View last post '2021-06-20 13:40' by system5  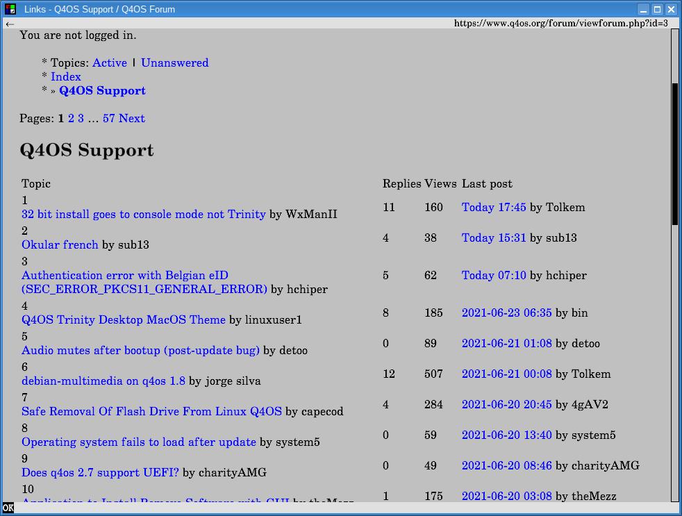point(507,435)
